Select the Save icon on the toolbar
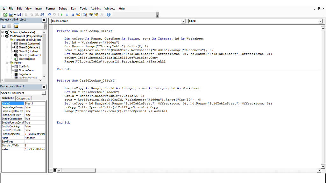The height and width of the screenshot is (183, 326). (19, 14)
